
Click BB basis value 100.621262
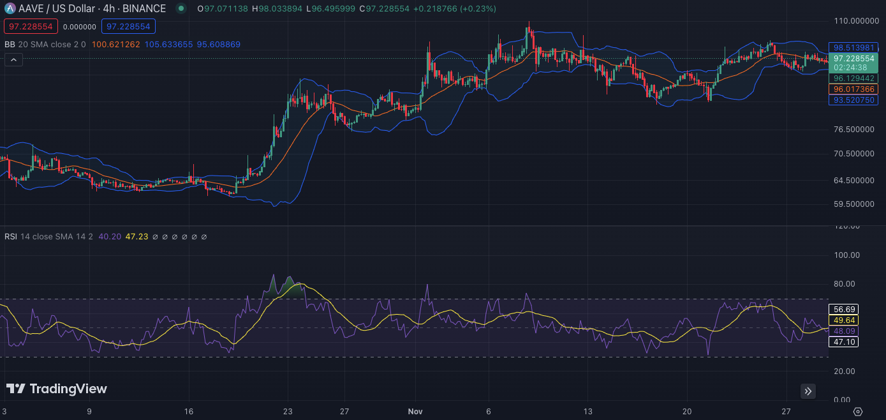[x=116, y=45]
